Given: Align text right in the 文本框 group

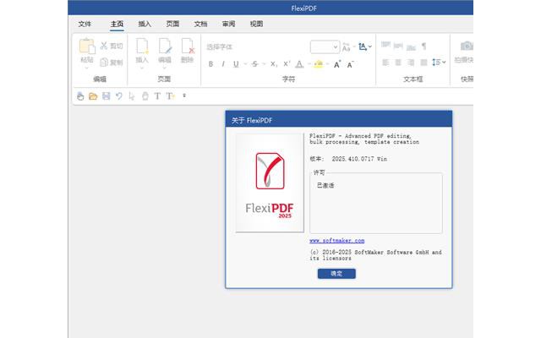Looking at the screenshot, I should (x=411, y=63).
